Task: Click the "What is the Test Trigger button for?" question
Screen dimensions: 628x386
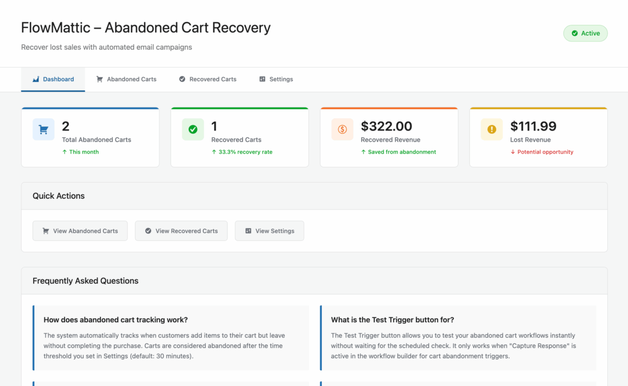Action: 392,320
